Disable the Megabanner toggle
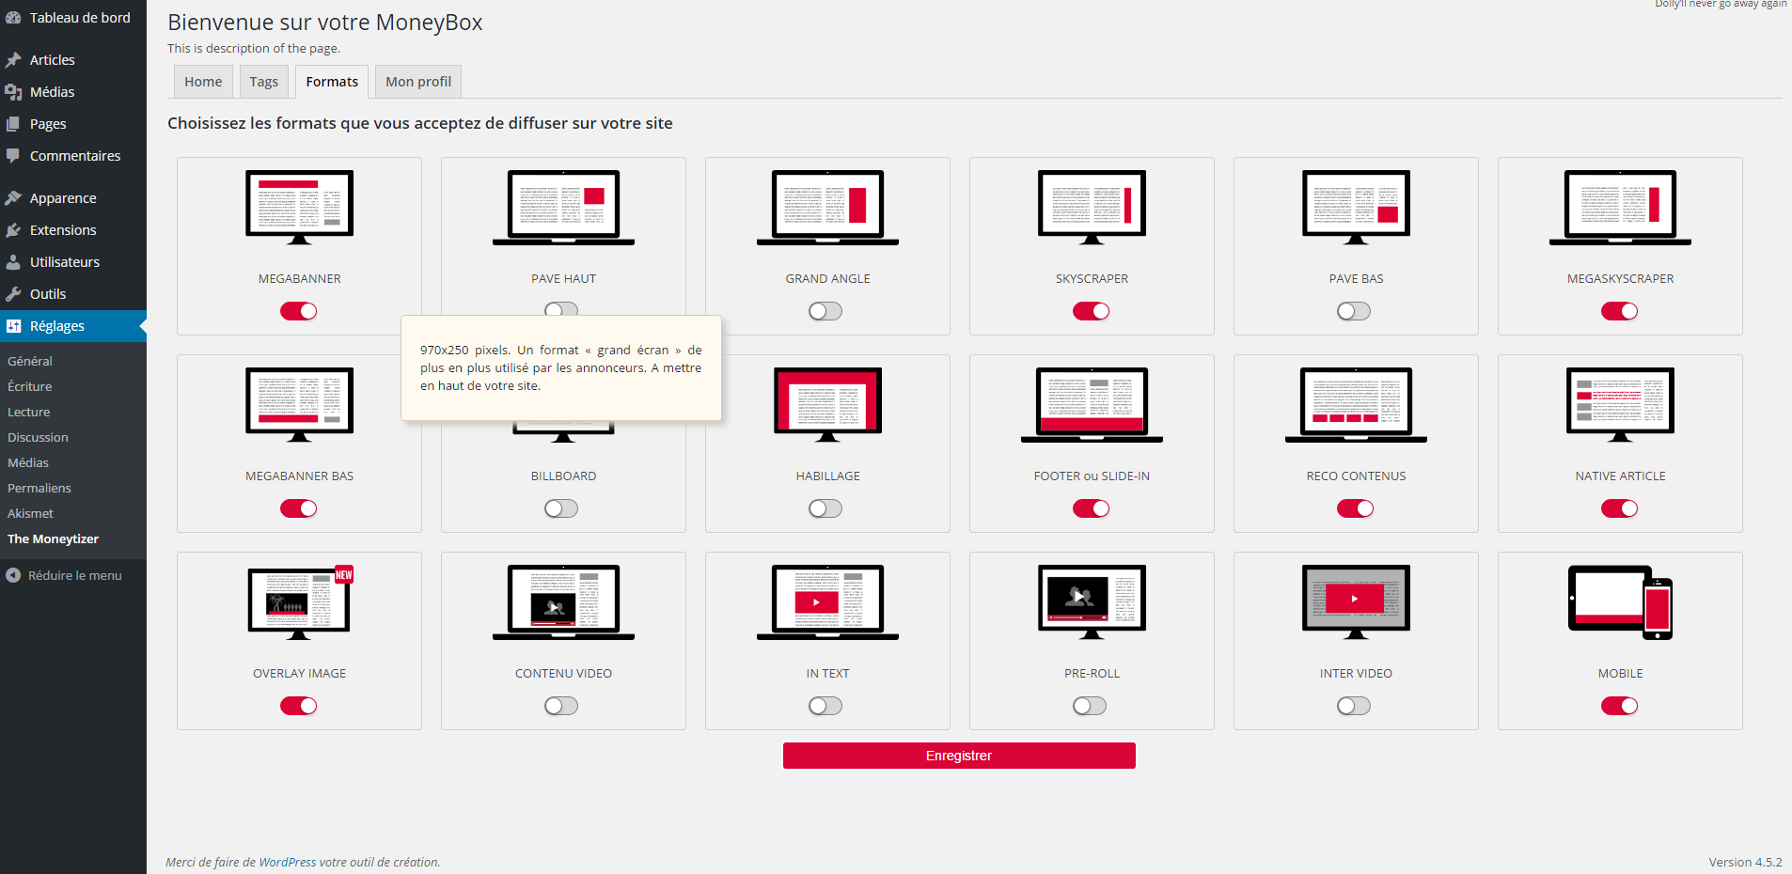This screenshot has height=874, width=1792. (x=299, y=311)
